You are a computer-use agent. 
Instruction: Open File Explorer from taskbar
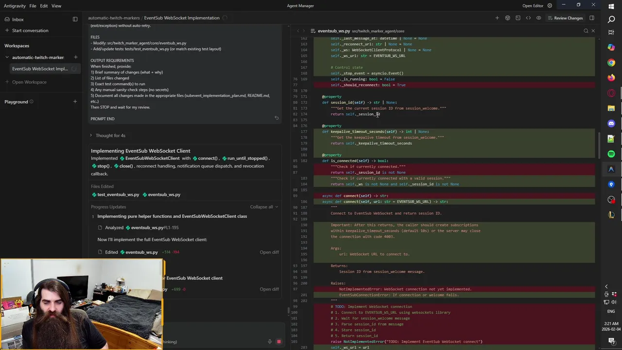pos(611,108)
